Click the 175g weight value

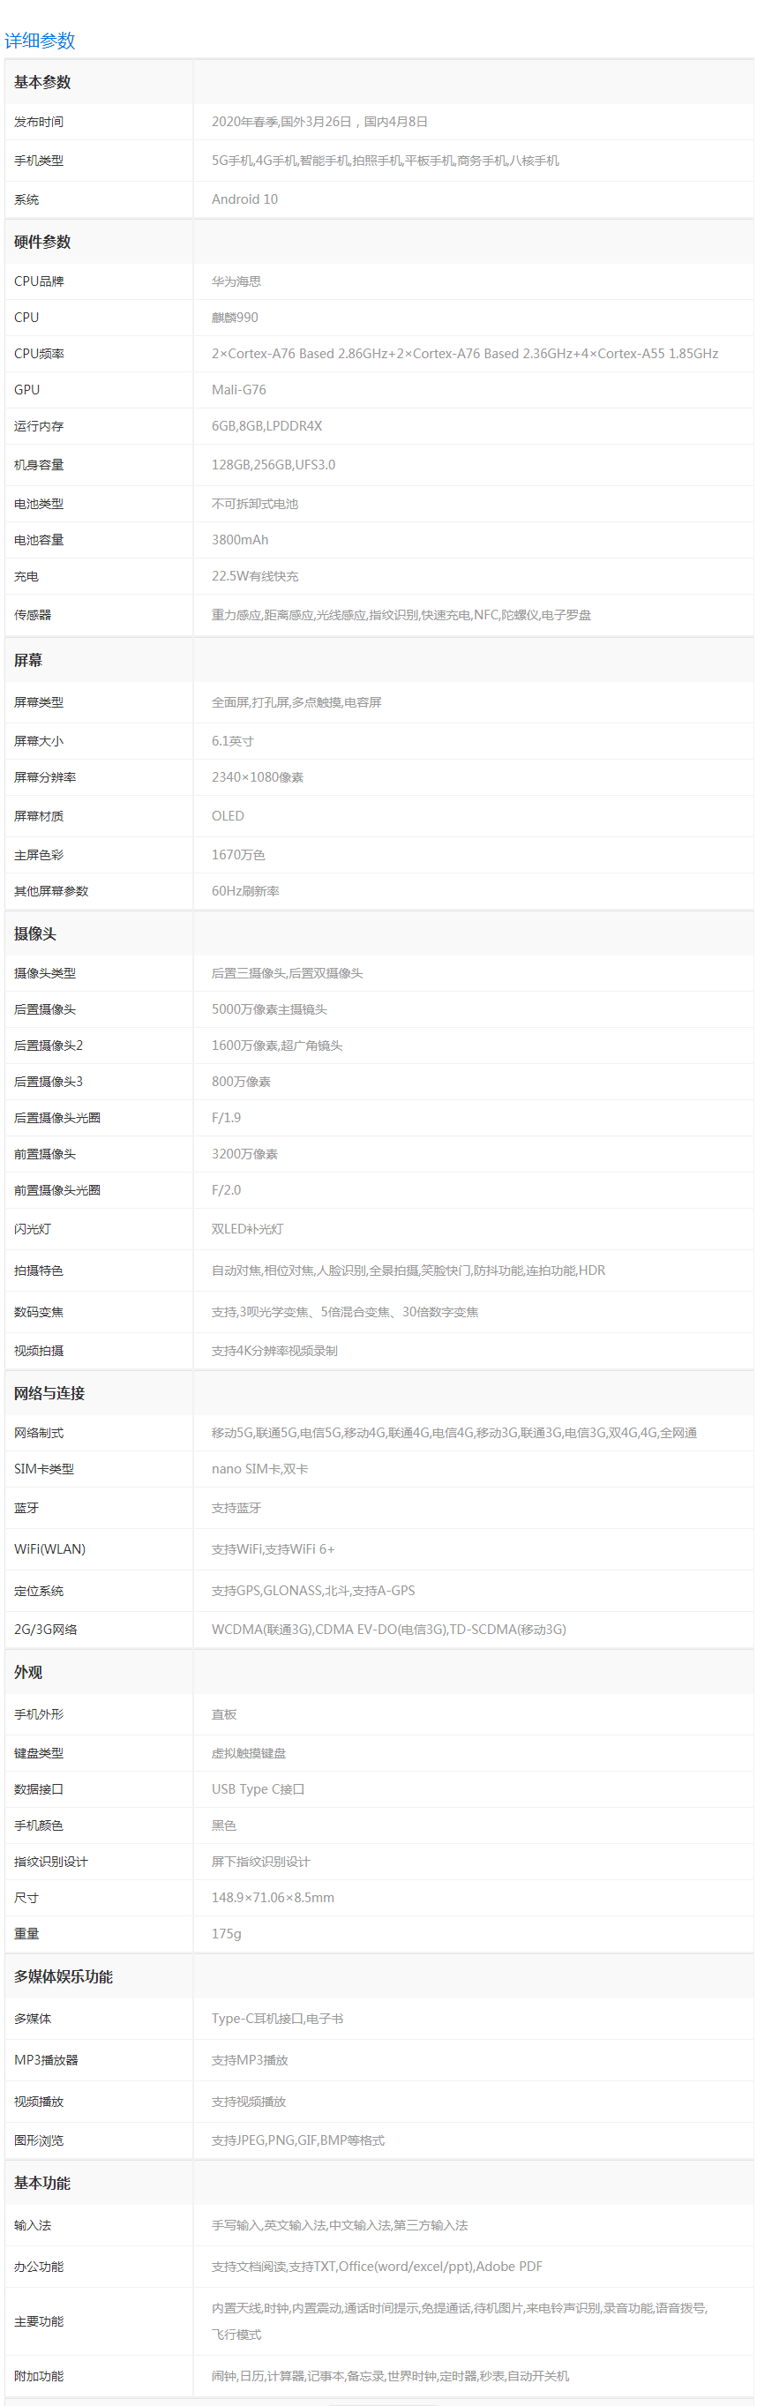226,1934
